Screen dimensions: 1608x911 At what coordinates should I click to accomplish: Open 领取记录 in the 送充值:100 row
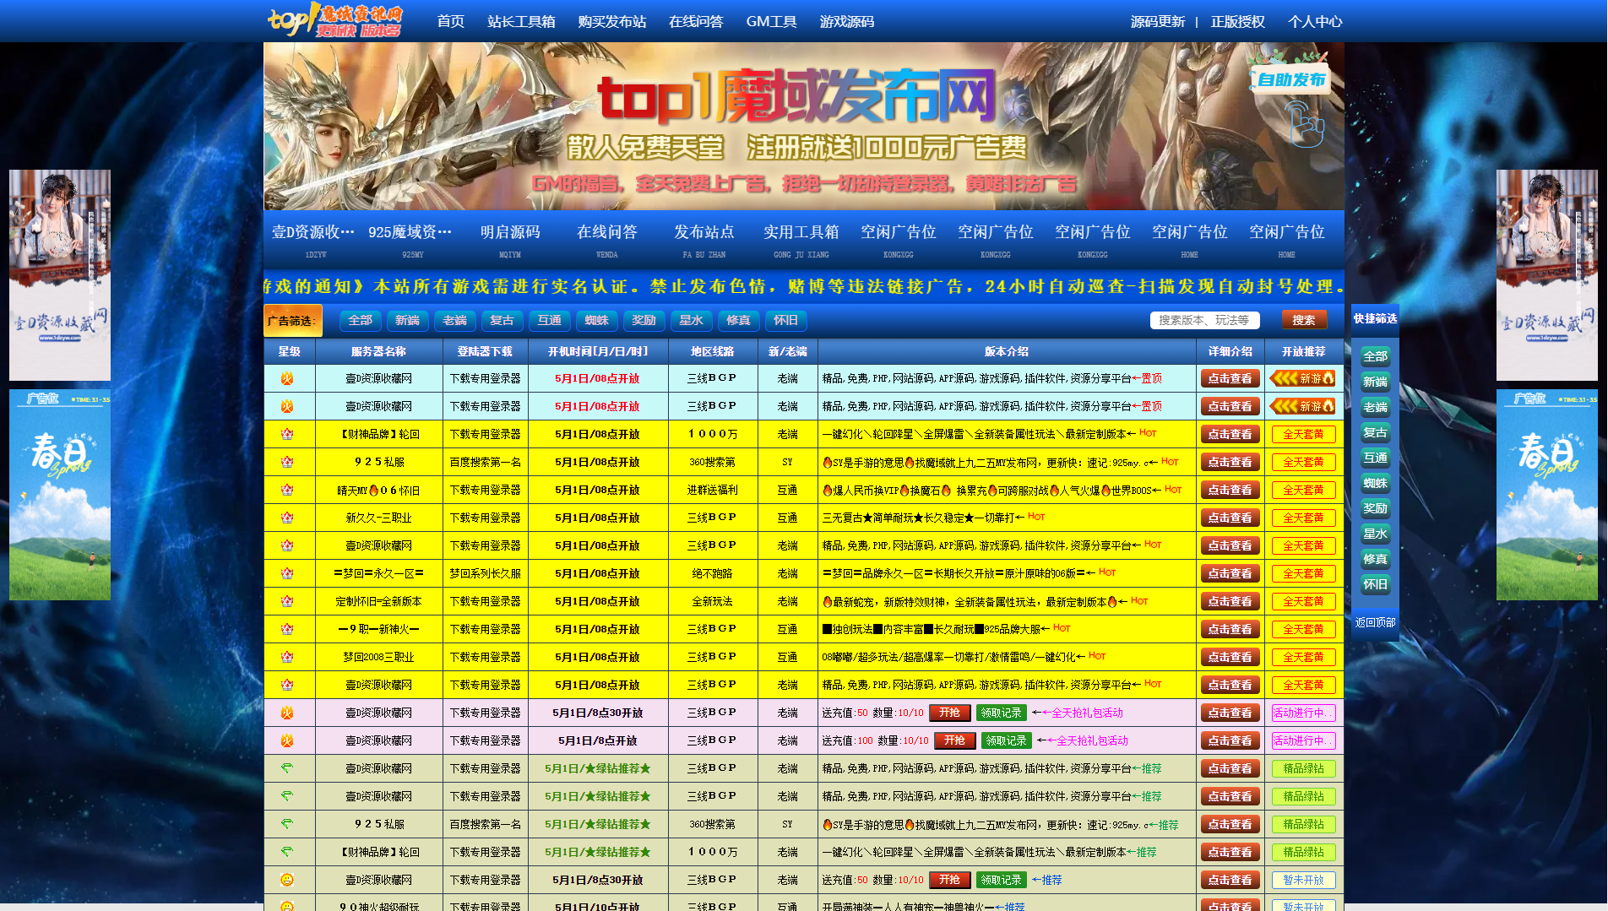[x=1006, y=740]
